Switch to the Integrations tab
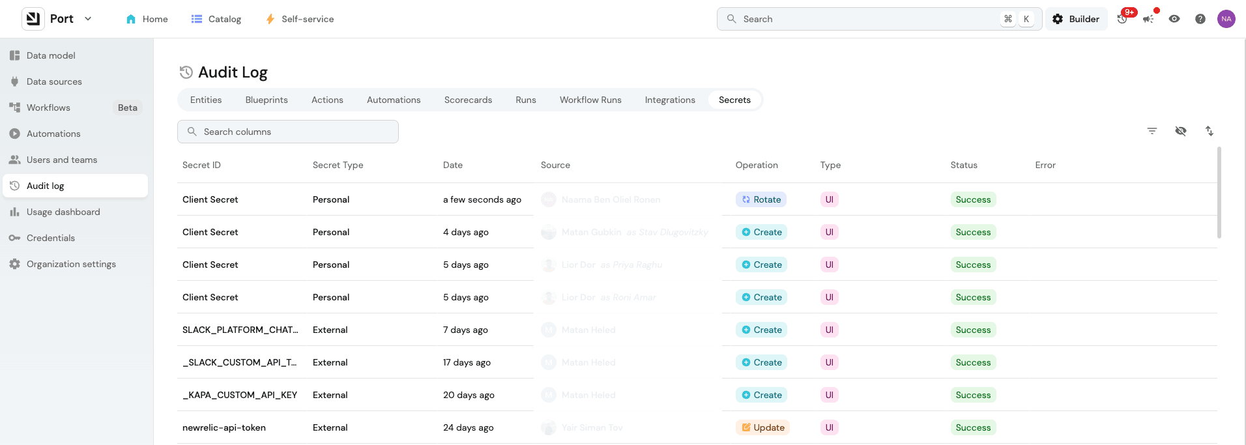This screenshot has height=445, width=1246. click(670, 100)
